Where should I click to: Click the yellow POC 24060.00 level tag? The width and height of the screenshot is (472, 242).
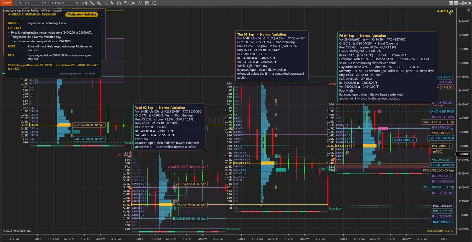[441, 146]
